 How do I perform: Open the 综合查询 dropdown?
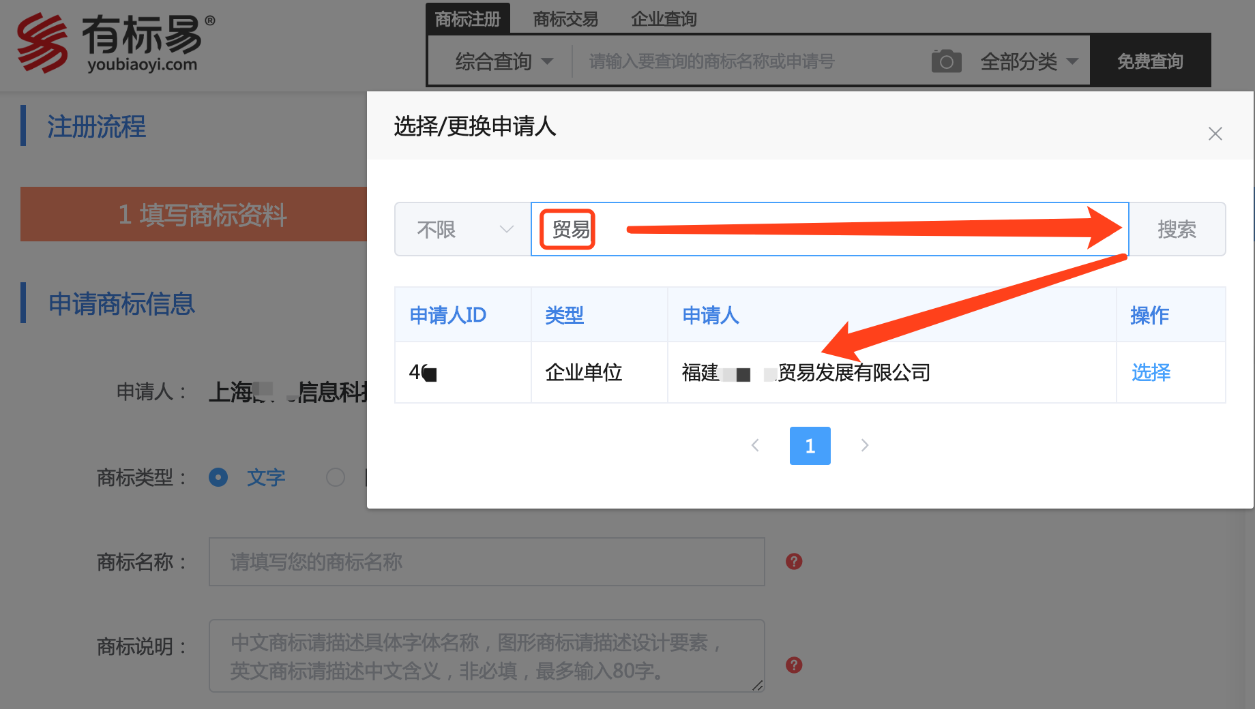(503, 61)
